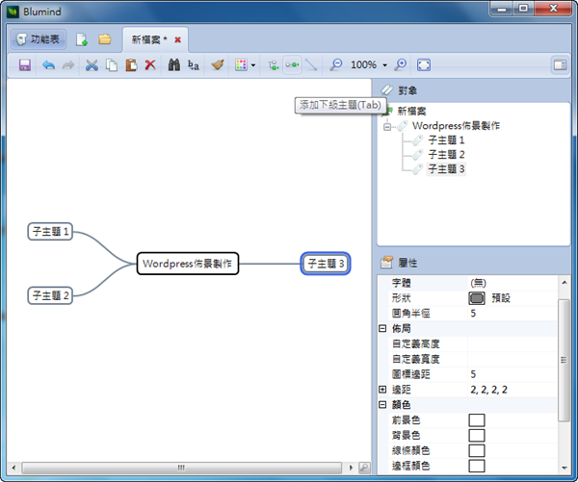Image resolution: width=578 pixels, height=482 pixels.
Task: Paste from clipboard icon
Action: [131, 65]
